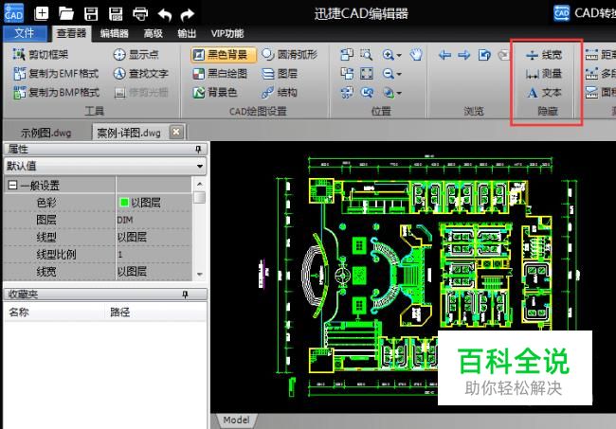Toggle hiding 线宽 line width
This screenshot has height=429, width=616.
coord(544,55)
